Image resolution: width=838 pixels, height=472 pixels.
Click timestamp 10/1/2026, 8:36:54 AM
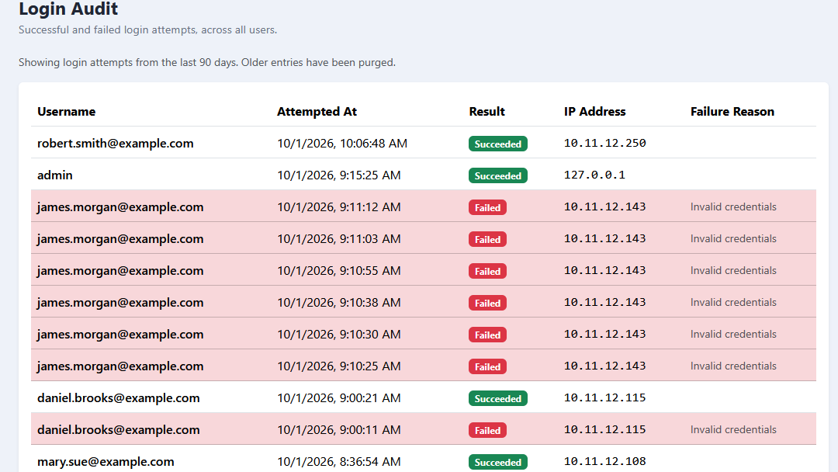coord(339,462)
